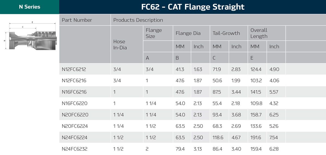Screen dimensions: 326x155
Task: Click the 79.4 flange diameter value
Action: point(180,149)
